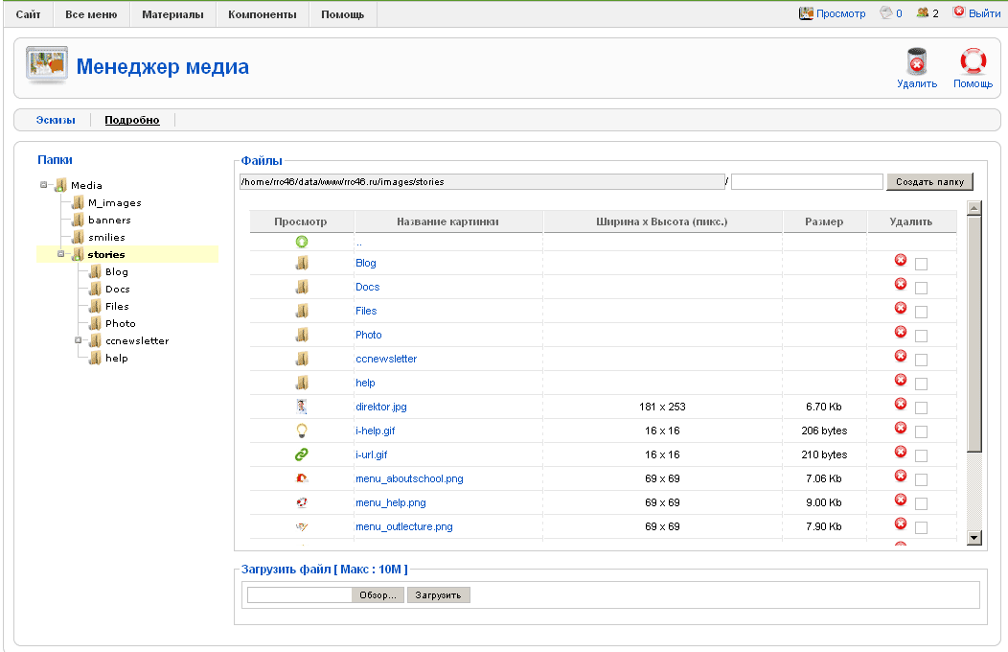
Task: Check the box for menu_help.png
Action: tap(921, 503)
